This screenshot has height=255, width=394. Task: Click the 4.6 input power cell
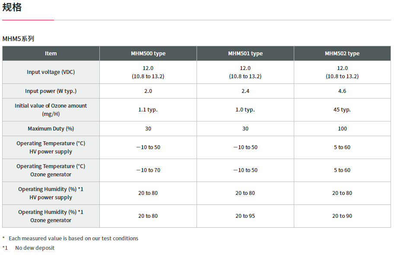coord(342,91)
